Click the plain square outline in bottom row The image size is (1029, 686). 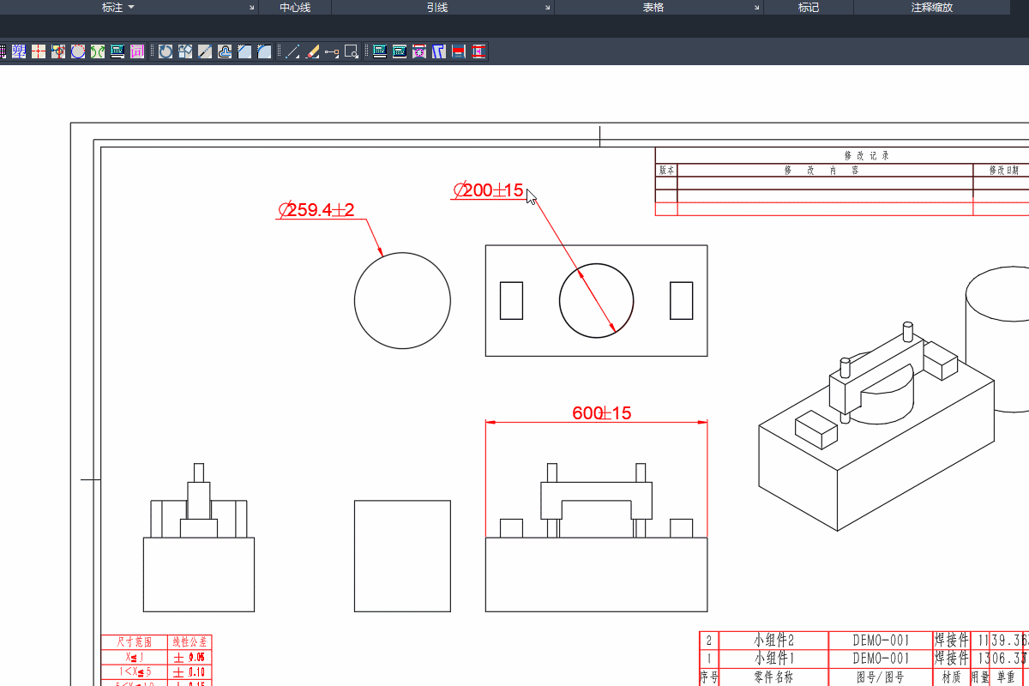tap(402, 557)
